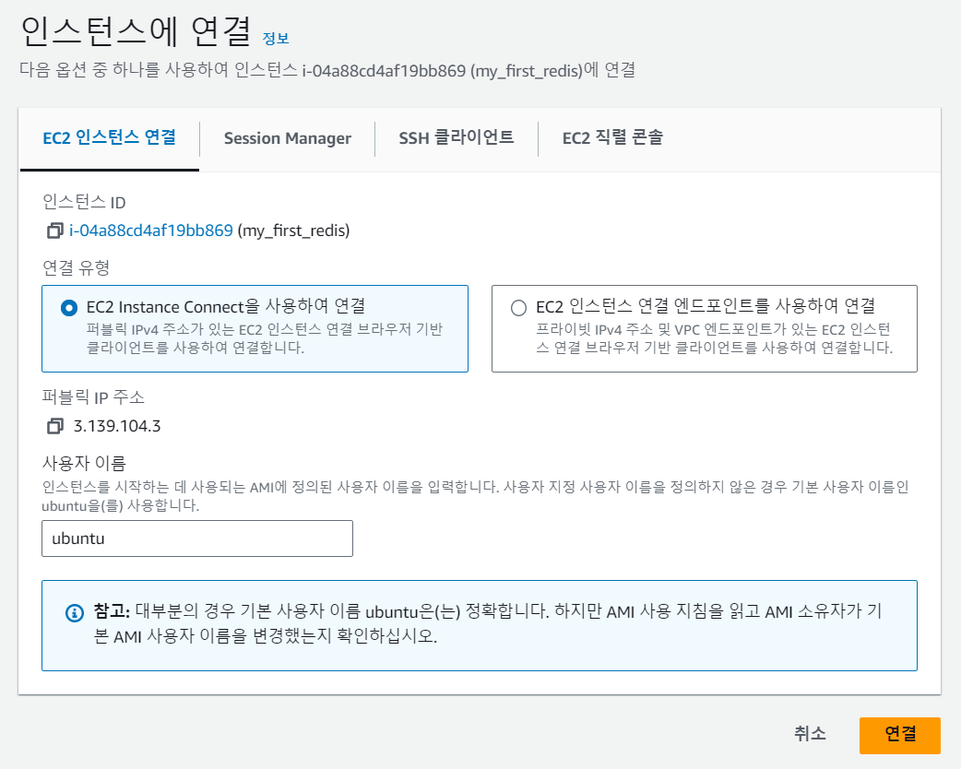Open the Session Manager tab
The width and height of the screenshot is (961, 769).
[288, 138]
